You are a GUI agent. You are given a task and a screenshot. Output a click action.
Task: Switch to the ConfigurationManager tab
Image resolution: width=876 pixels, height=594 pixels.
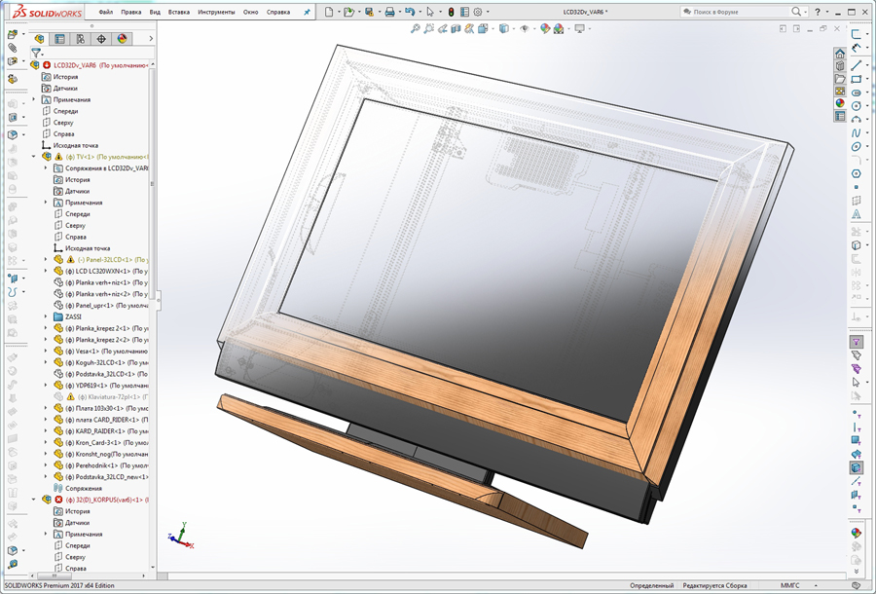pos(82,38)
